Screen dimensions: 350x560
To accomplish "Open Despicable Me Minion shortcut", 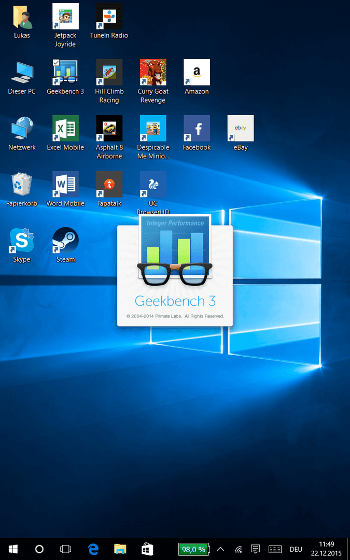I will click(x=153, y=128).
